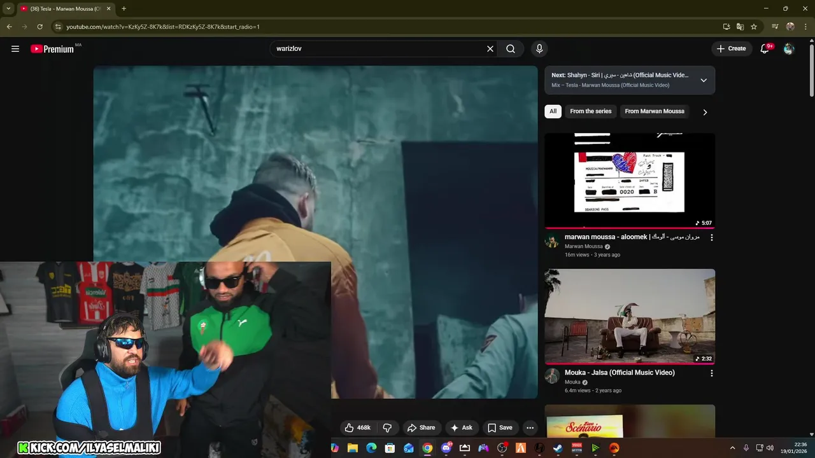
Task: Expand the Next up mix playlist panel
Action: coord(704,80)
